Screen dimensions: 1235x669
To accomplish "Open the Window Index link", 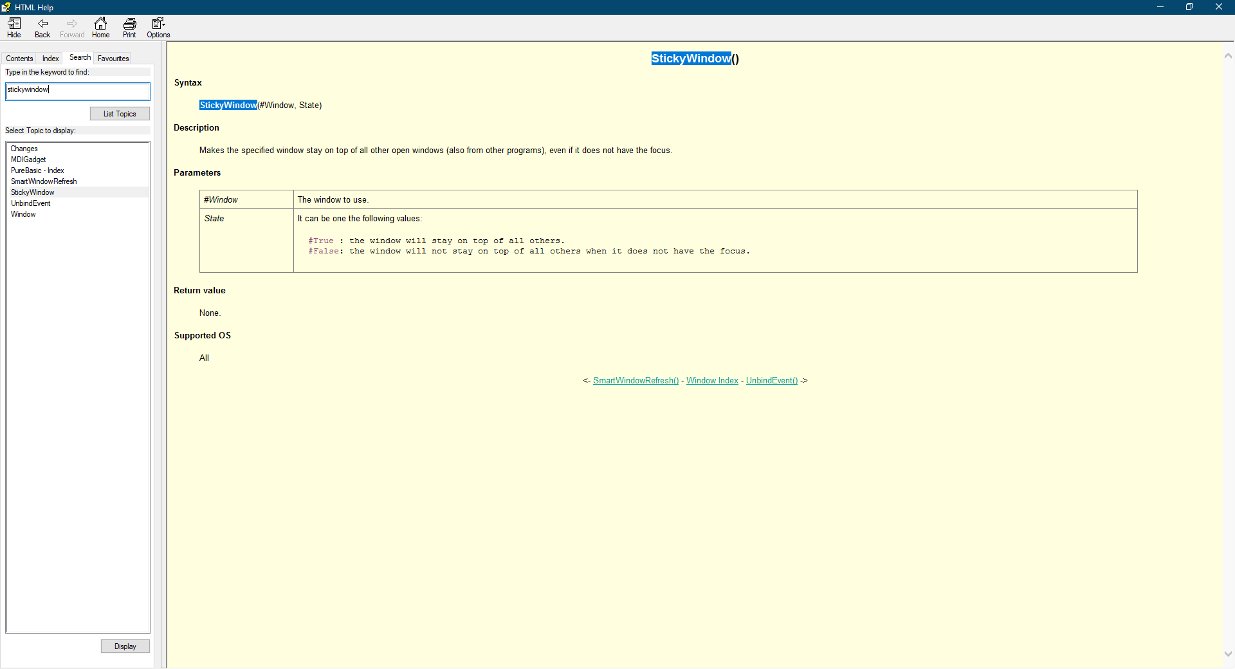I will point(711,380).
